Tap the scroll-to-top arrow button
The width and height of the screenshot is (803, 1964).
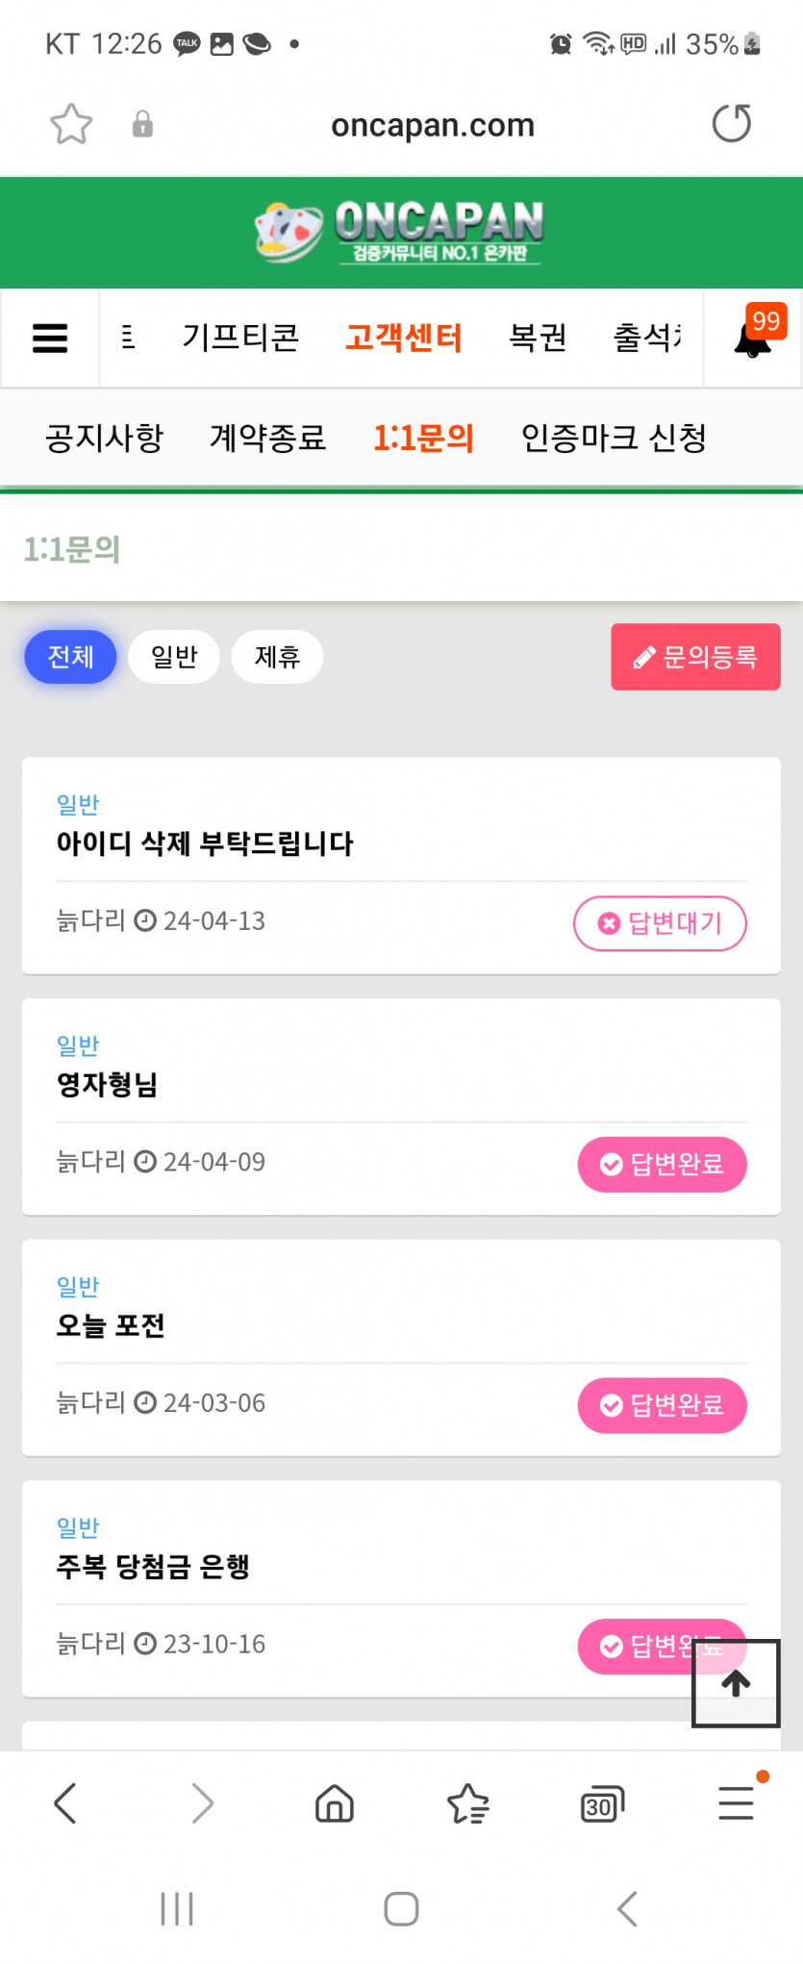point(736,1683)
